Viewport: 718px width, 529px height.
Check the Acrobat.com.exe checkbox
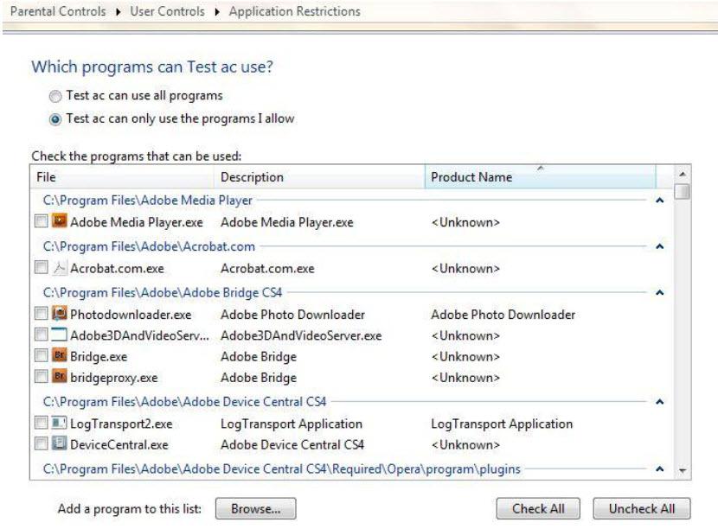(x=42, y=267)
